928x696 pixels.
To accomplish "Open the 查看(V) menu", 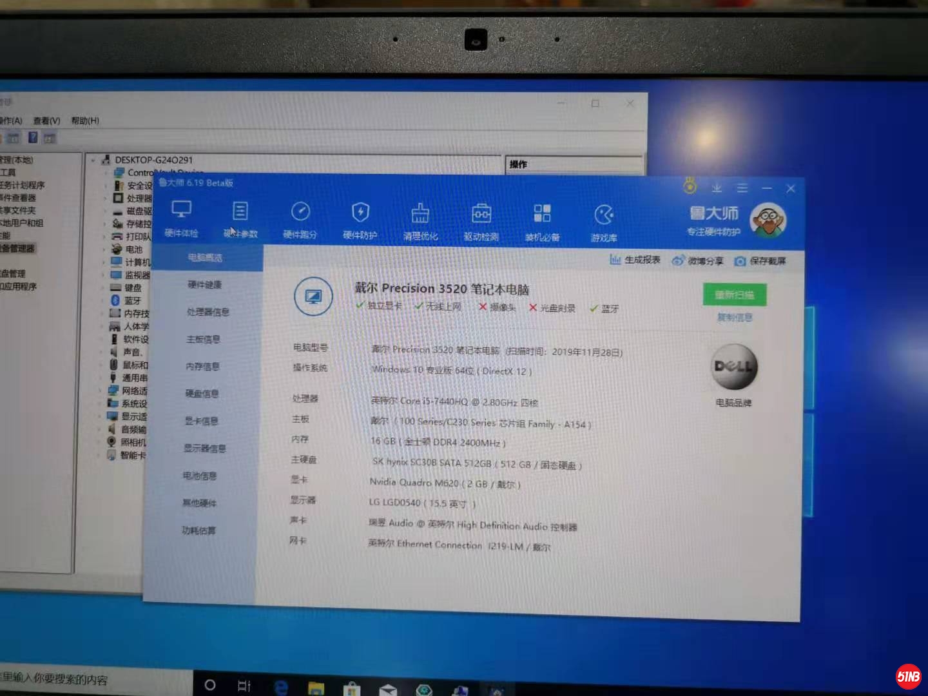I will click(x=46, y=121).
